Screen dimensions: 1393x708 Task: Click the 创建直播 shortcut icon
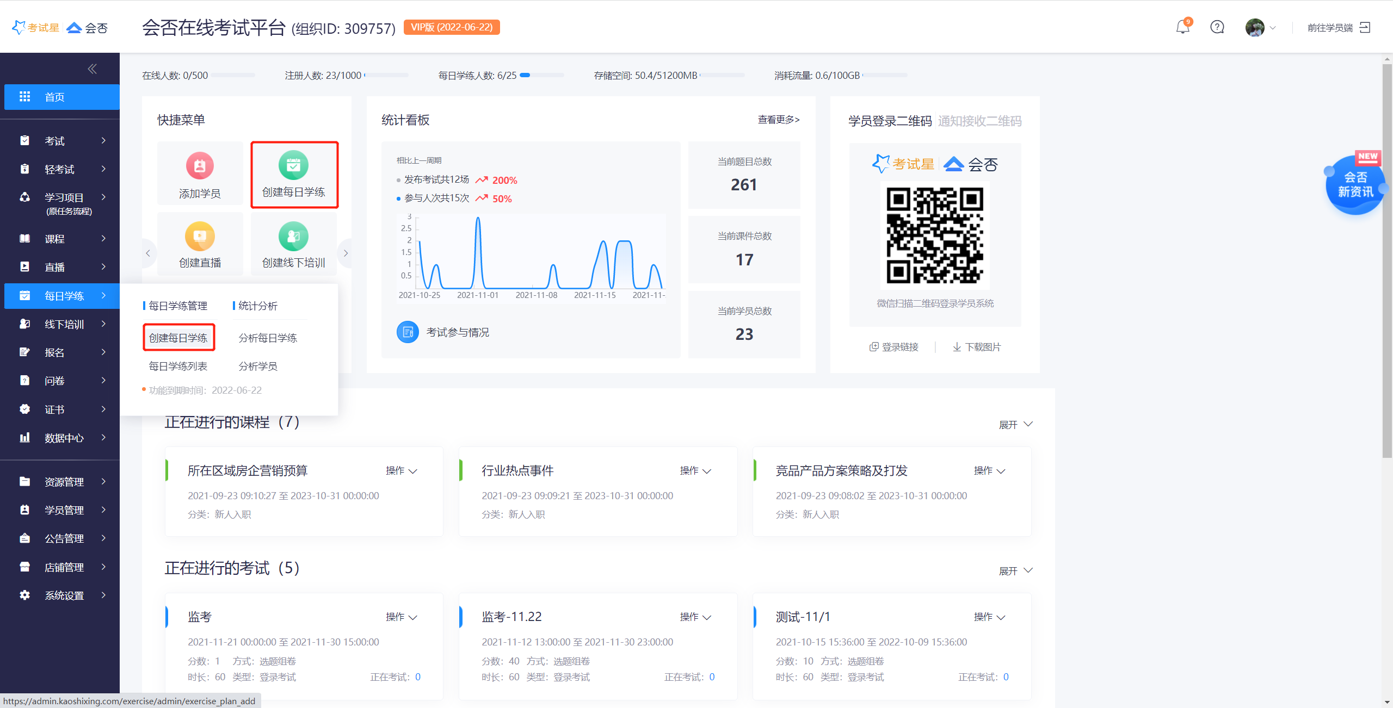(x=200, y=237)
